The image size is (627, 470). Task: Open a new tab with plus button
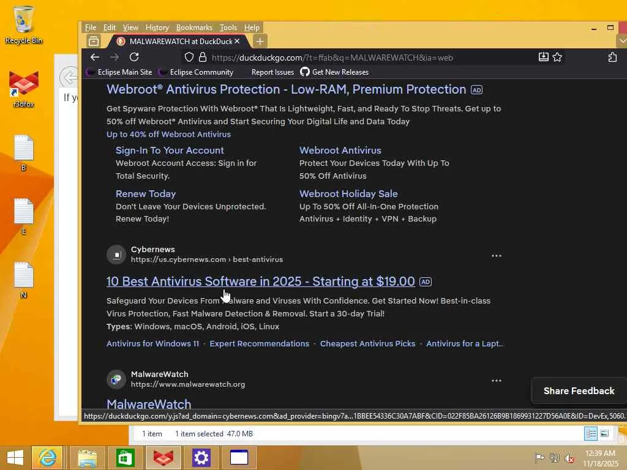coord(260,41)
